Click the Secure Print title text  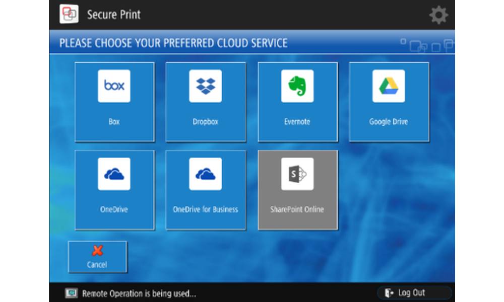click(113, 15)
